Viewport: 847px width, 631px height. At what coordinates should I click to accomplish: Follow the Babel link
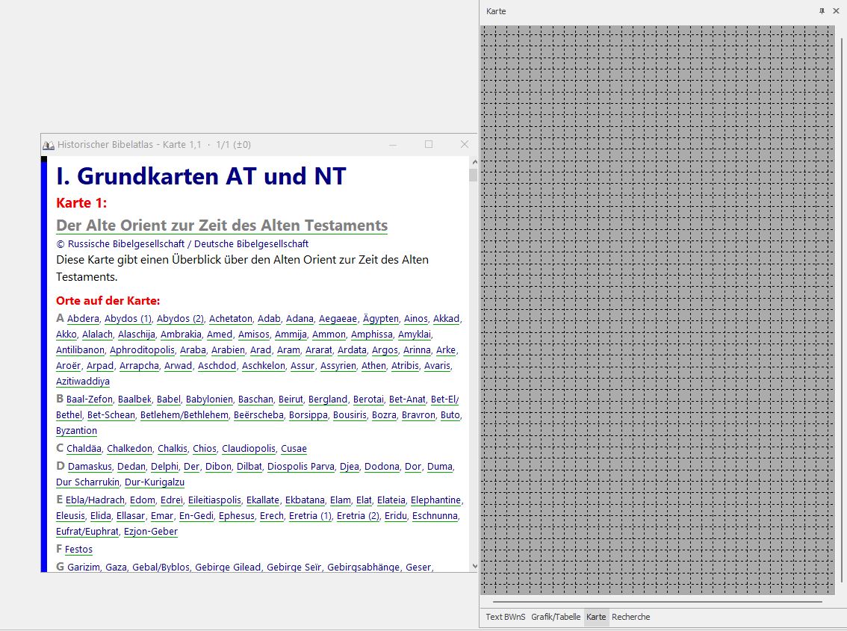tap(169, 400)
